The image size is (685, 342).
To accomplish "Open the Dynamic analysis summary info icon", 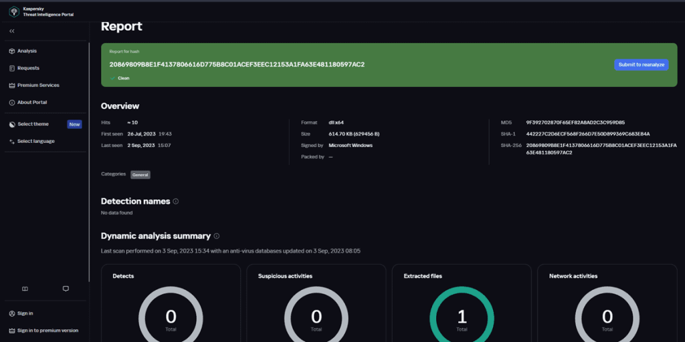I will (x=216, y=236).
